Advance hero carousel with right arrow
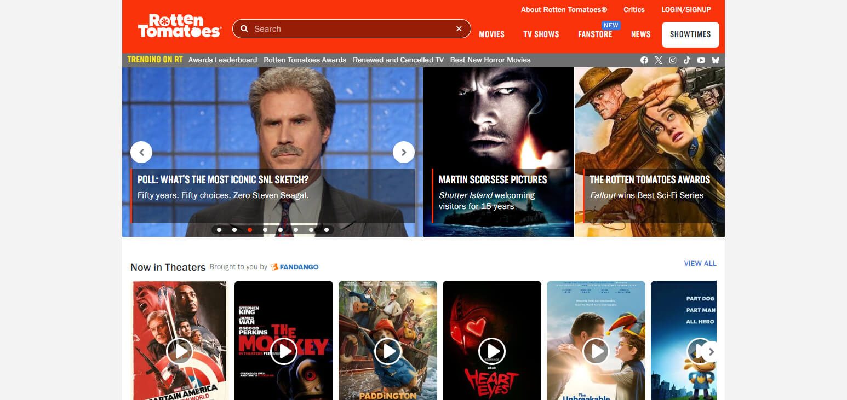The width and height of the screenshot is (847, 400). click(x=404, y=152)
